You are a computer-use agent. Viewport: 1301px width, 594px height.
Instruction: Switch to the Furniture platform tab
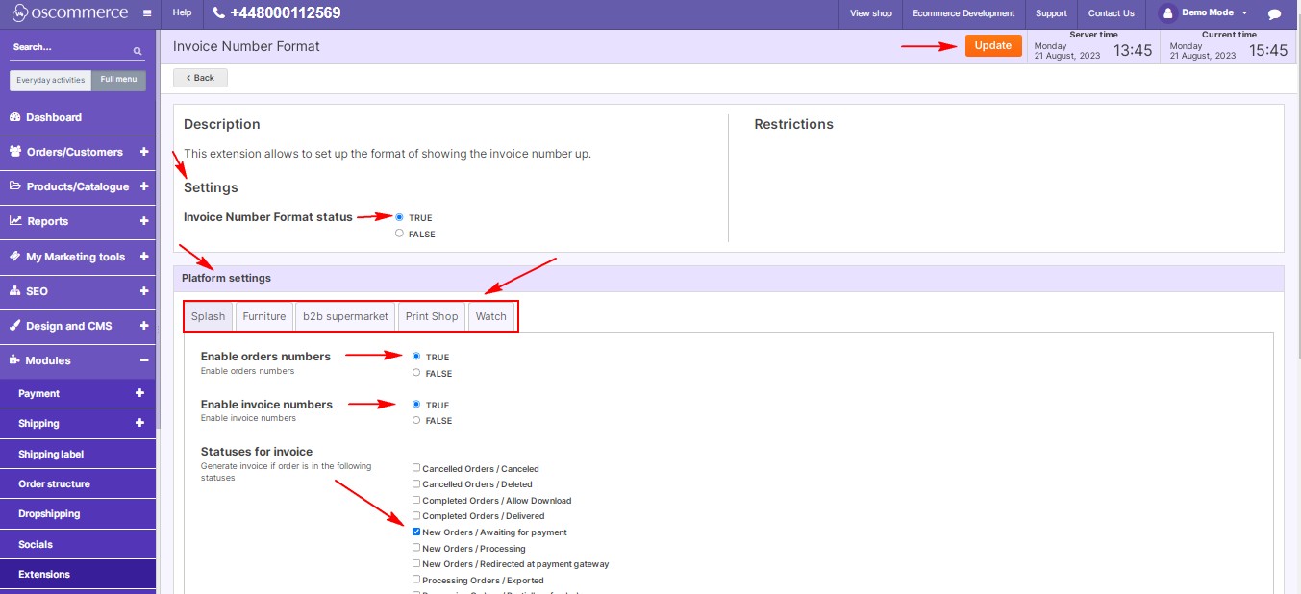pos(263,316)
